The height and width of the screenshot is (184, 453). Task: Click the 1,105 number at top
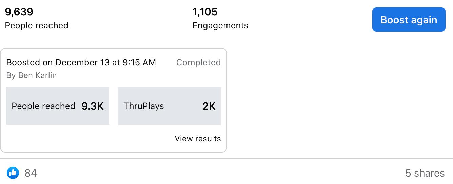pos(205,12)
